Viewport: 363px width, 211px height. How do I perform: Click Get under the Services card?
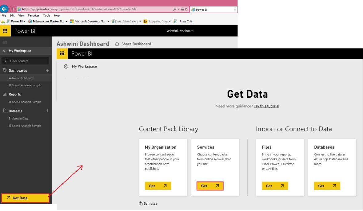[x=210, y=186]
